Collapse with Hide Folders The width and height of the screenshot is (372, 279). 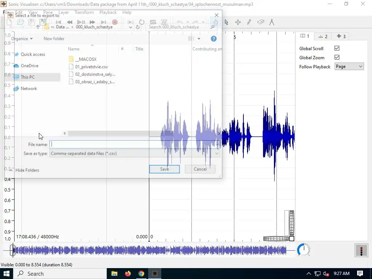click(24, 170)
